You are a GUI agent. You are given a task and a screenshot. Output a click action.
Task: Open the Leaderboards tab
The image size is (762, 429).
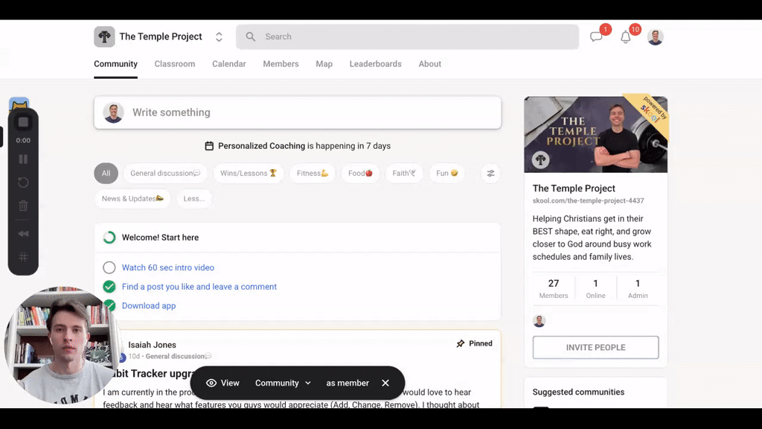(x=375, y=64)
